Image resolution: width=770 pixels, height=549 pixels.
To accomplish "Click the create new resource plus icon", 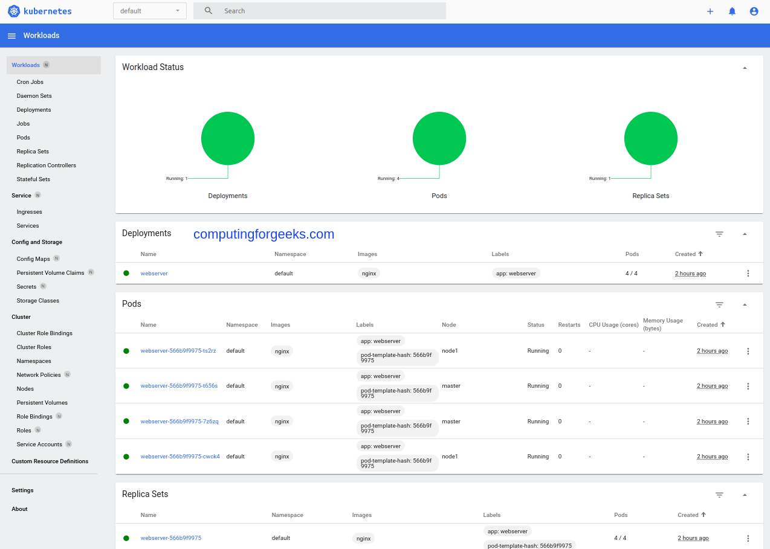I will (x=710, y=11).
